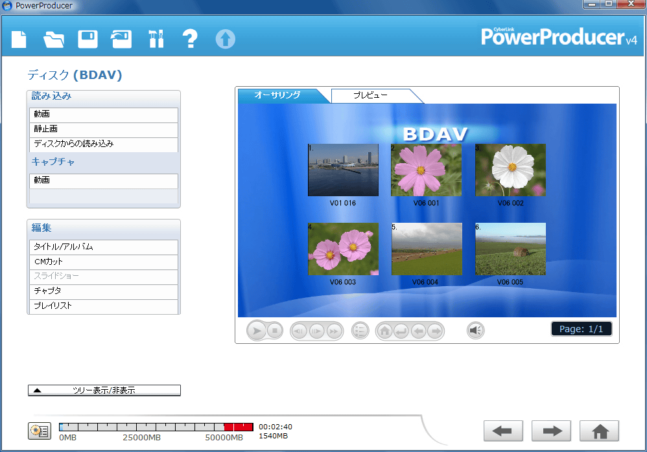This screenshot has height=452, width=647.
Task: Select thumbnail V01 016 city skyline
Action: point(343,170)
